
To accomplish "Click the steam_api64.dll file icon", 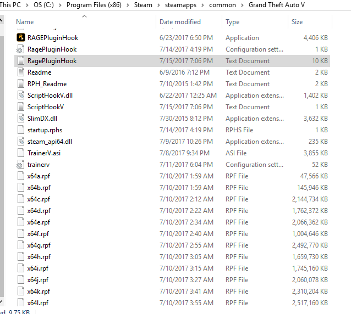I will click(x=21, y=142).
